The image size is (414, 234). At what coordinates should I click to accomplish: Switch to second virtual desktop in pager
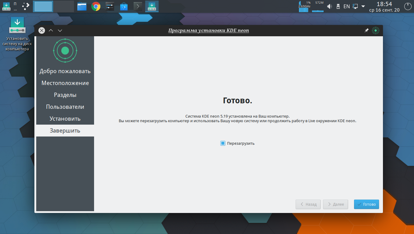tap(64, 6)
